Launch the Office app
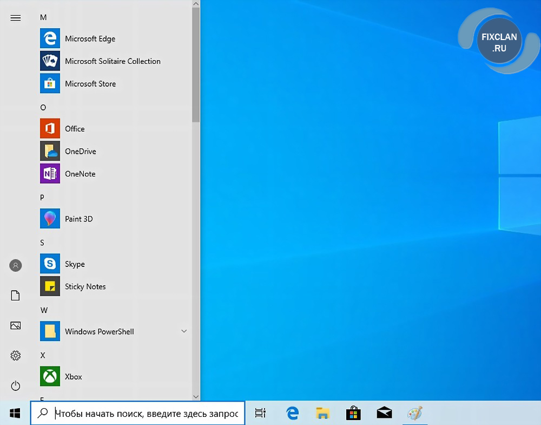Screen dimensions: 541x425 click(75, 129)
